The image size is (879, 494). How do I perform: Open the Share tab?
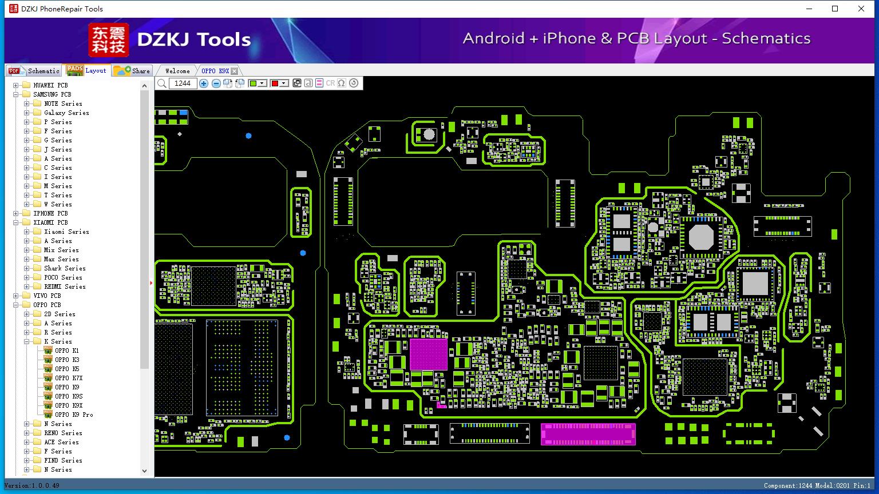[x=132, y=71]
